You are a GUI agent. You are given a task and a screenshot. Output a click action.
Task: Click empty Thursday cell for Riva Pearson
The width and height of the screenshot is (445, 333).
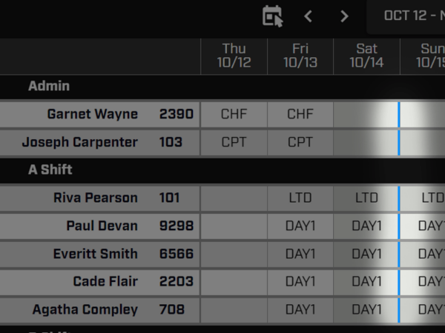click(234, 198)
